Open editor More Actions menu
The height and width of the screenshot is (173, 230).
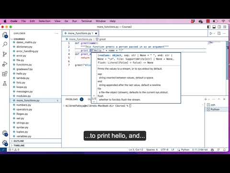pyautogui.click(x=224, y=33)
